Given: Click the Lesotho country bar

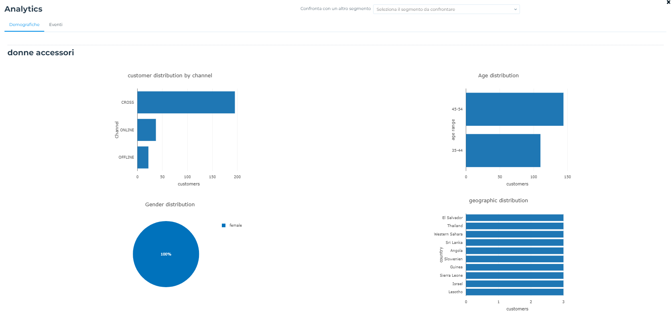Looking at the screenshot, I should 515,292.
